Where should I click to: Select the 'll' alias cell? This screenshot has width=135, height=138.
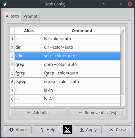(x=29, y=90)
